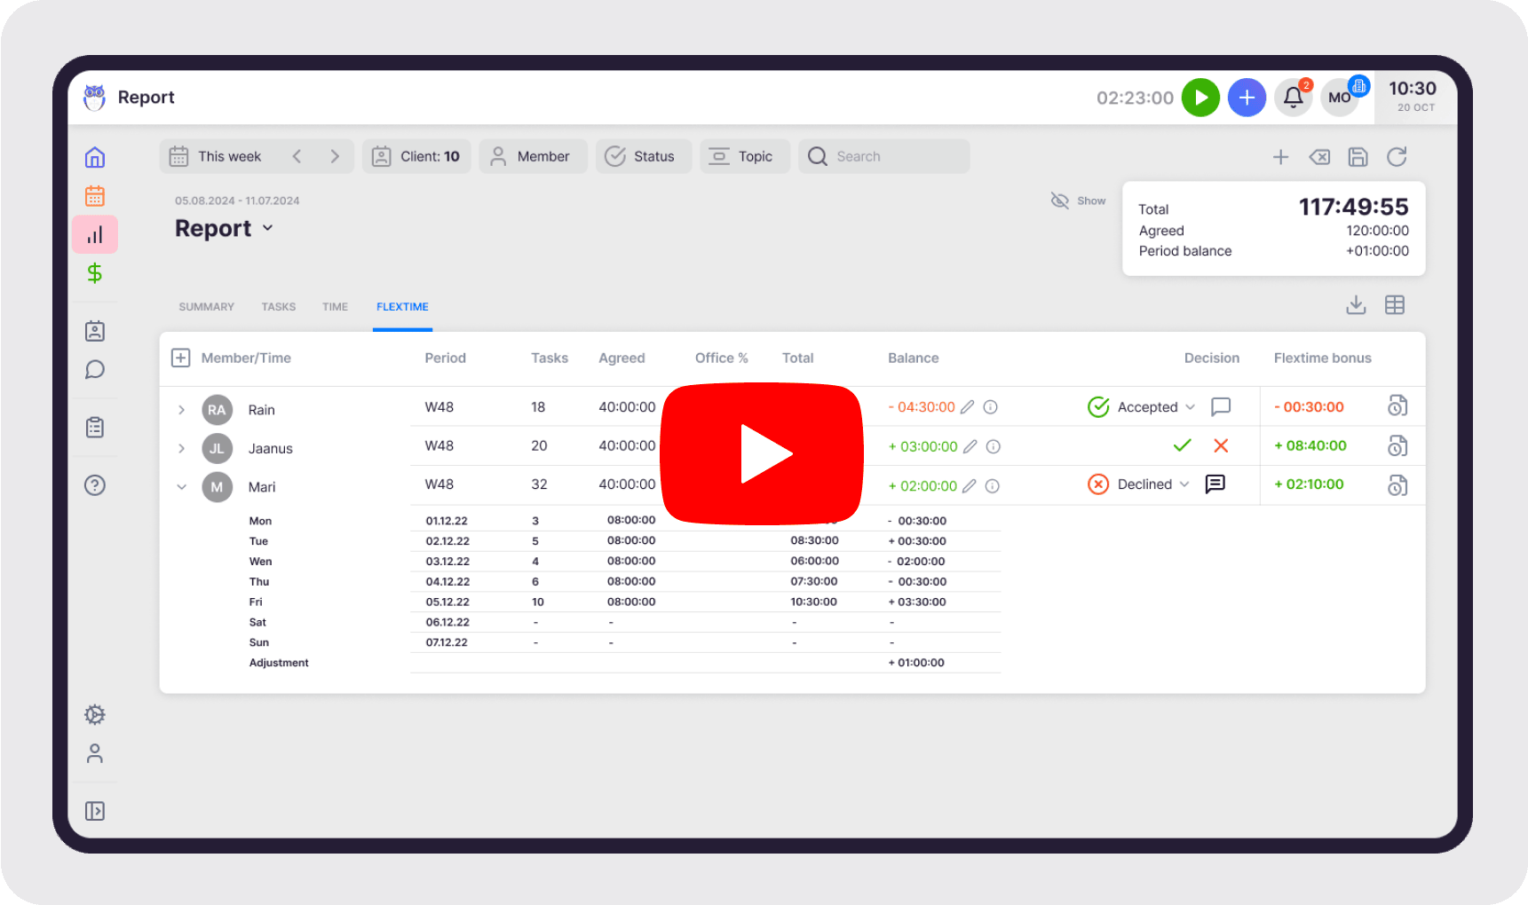Select the FLEXTIME tab
The image size is (1528, 905).
click(x=402, y=307)
